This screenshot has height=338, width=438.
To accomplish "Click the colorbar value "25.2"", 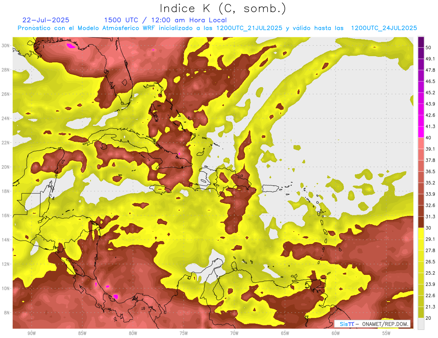I will [x=430, y=273].
